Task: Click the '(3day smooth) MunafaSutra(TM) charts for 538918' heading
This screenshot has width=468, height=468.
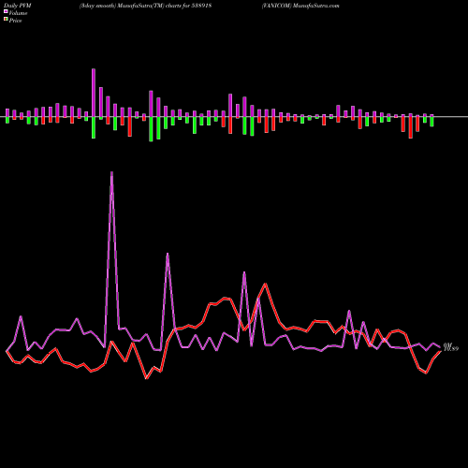Action: coord(145,6)
